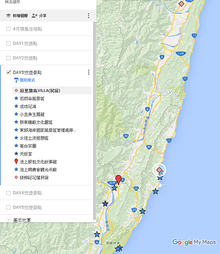Click the star marker just below the red pin
The image size is (220, 254).
click(x=115, y=188)
